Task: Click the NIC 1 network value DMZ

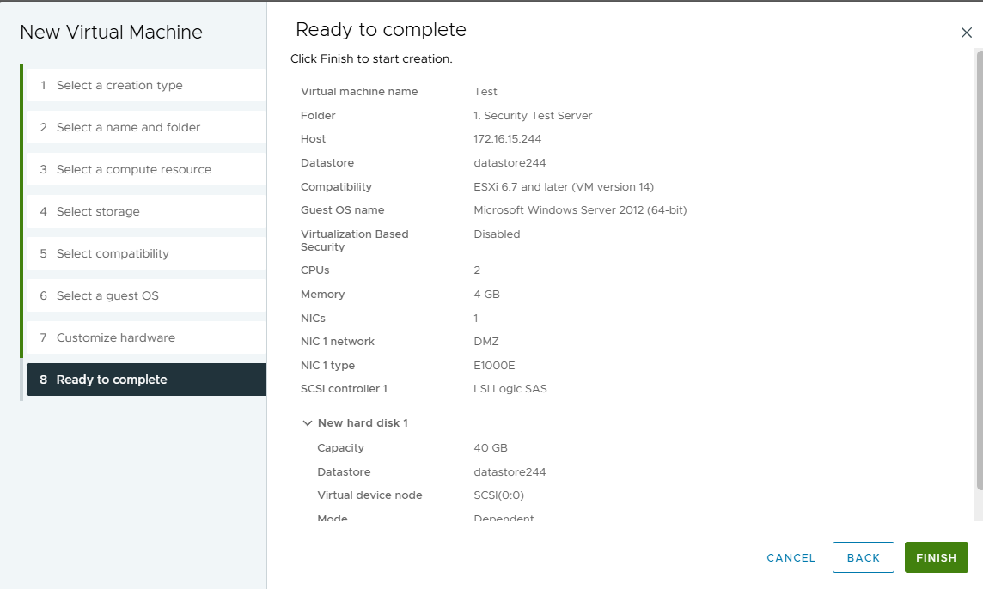Action: coord(486,342)
